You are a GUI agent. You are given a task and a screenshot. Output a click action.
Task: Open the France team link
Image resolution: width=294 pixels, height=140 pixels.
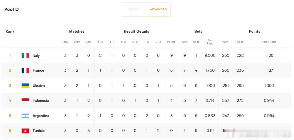tap(38, 70)
